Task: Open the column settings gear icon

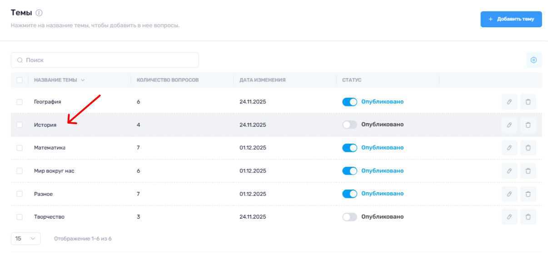Action: (x=534, y=60)
